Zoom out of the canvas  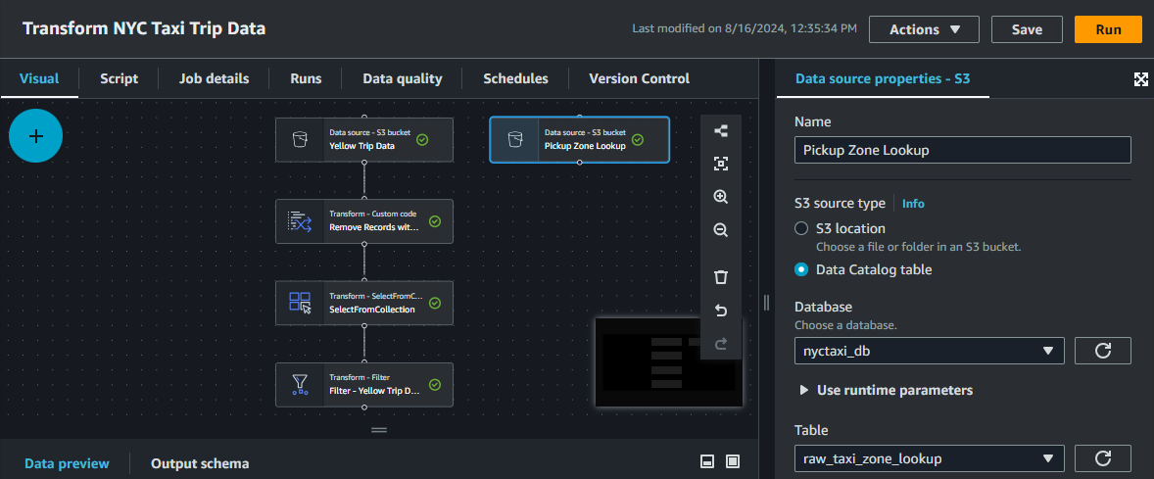(721, 229)
